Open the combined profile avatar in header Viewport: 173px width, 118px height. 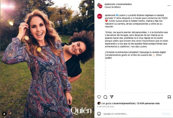(x=100, y=6)
